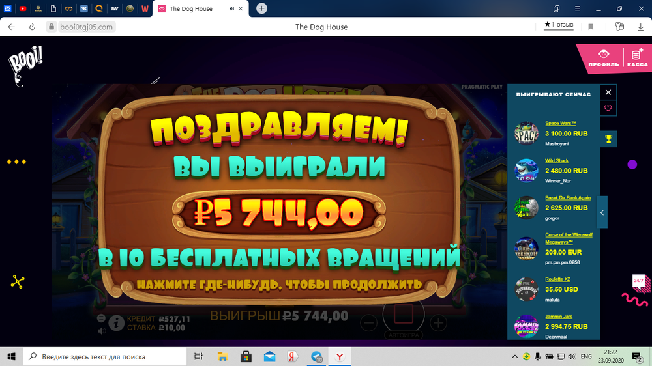This screenshot has height=366, width=652.
Task: Open the Jammin Jars game link
Action: point(559,317)
